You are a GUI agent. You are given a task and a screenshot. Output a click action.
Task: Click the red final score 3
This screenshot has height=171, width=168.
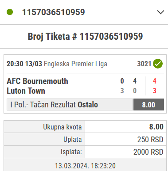click(155, 91)
